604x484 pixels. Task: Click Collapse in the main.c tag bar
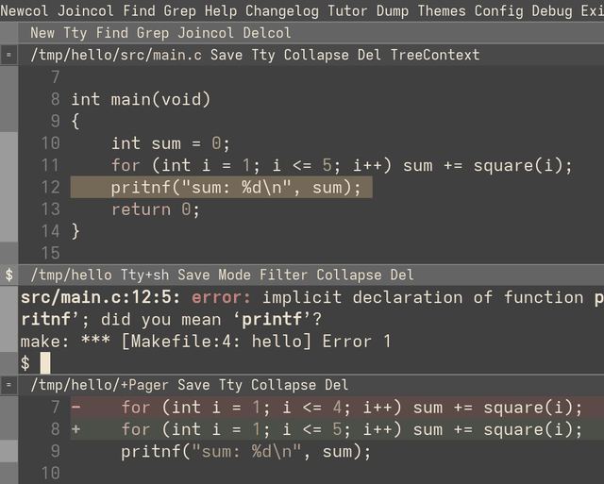tap(316, 55)
